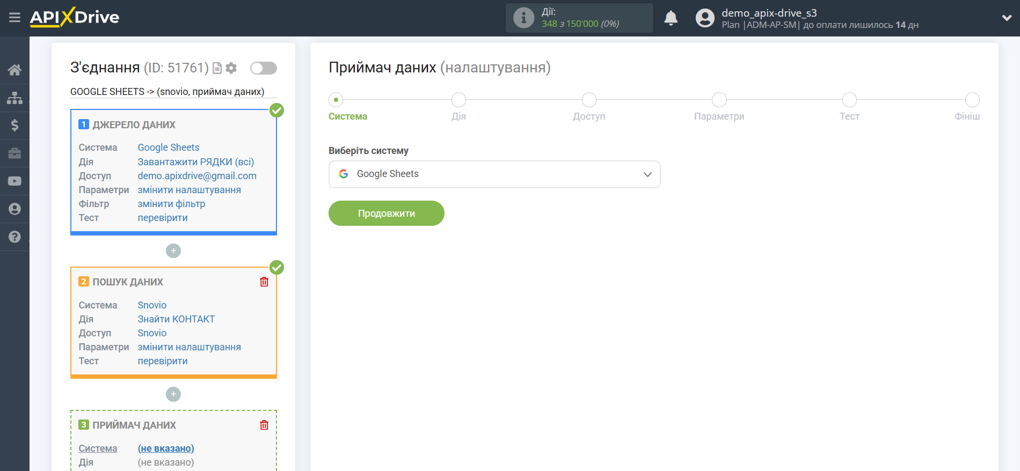Open demo.apixdrive@gmail.com access link

[x=197, y=175]
